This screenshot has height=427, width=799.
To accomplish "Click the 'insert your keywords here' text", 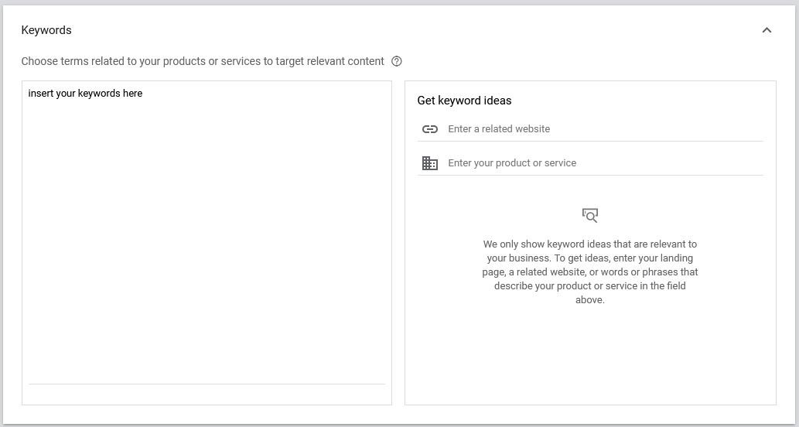I will click(85, 94).
